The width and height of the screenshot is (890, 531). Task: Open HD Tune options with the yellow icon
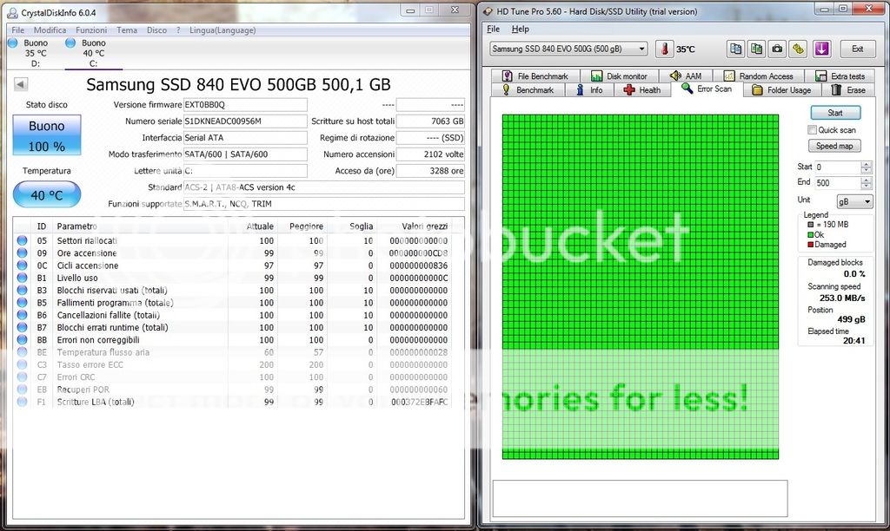[798, 49]
